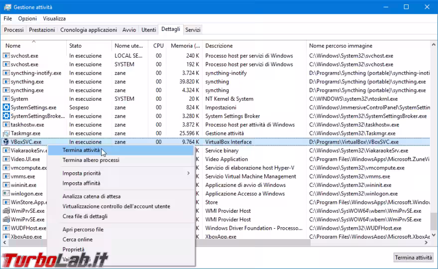
Task: Click the ViakaraokeSrv process icon
Action: (6, 150)
